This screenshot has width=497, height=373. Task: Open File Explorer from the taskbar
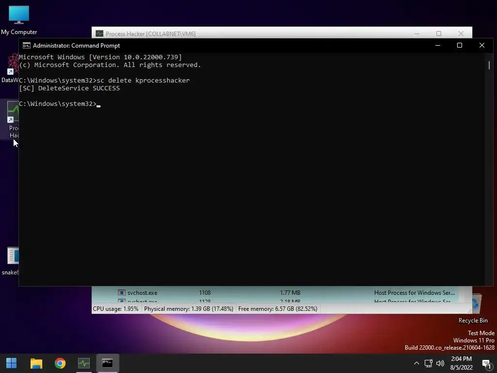click(x=36, y=363)
